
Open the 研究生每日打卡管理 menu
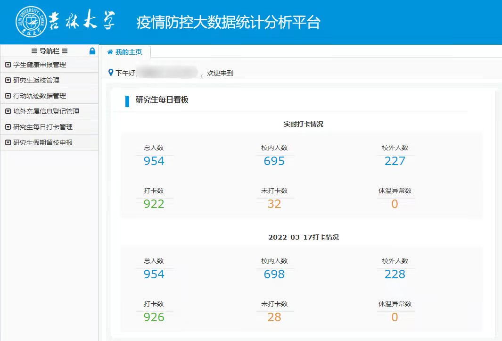[x=43, y=127]
